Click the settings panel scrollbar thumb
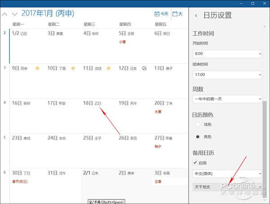This screenshot has height=204, width=270. coord(265,149)
